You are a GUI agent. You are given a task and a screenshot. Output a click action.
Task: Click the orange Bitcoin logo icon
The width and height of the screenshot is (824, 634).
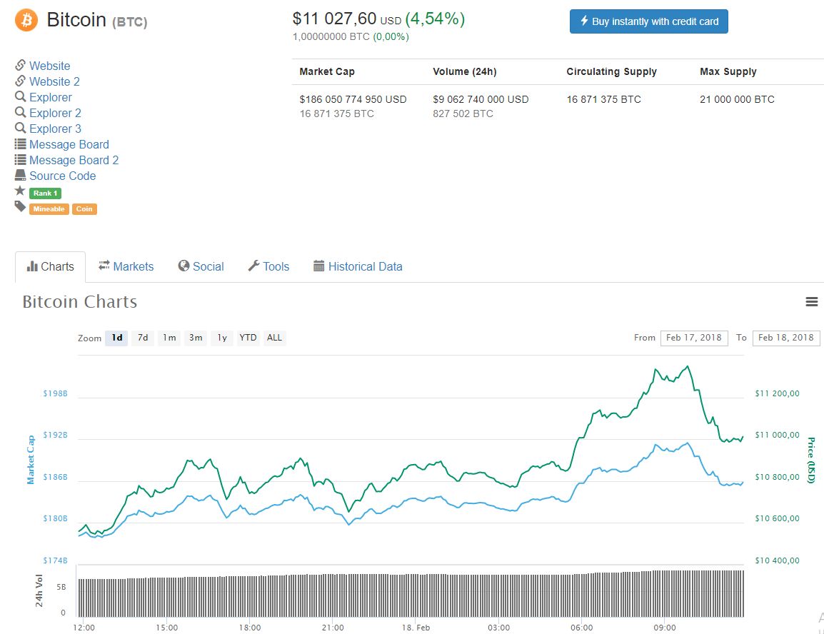pyautogui.click(x=26, y=21)
